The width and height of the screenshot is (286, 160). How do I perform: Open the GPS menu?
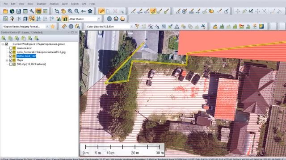(84, 4)
